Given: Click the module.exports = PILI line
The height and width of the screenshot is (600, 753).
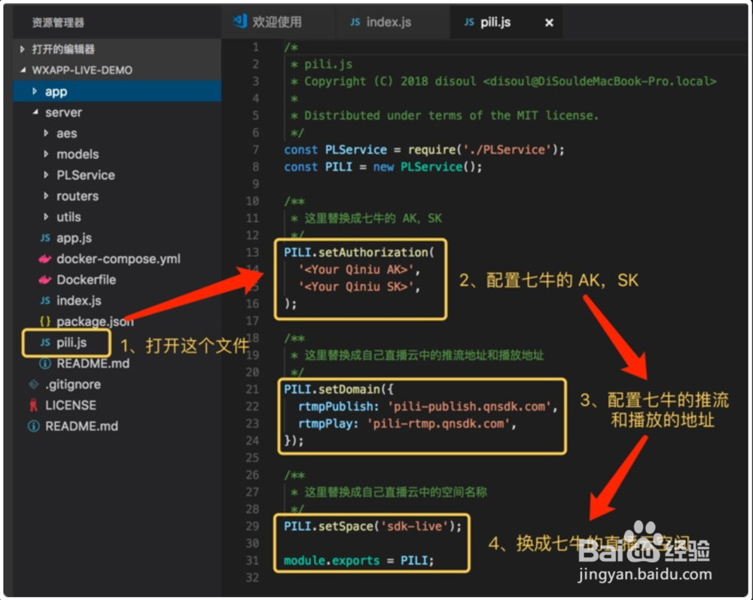Looking at the screenshot, I should (358, 561).
